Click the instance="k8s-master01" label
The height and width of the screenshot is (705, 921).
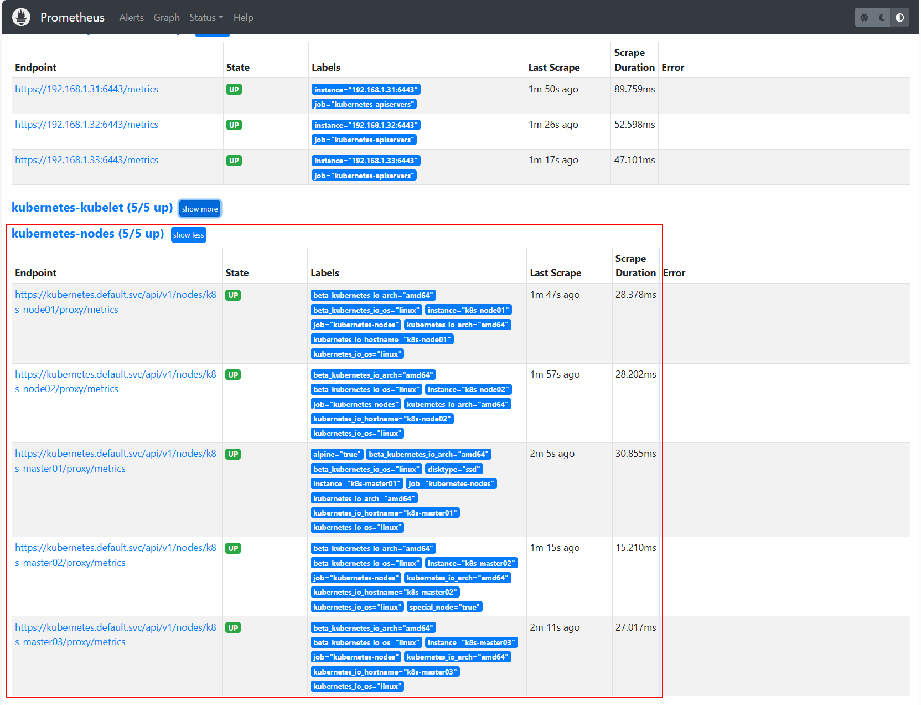[x=357, y=483]
